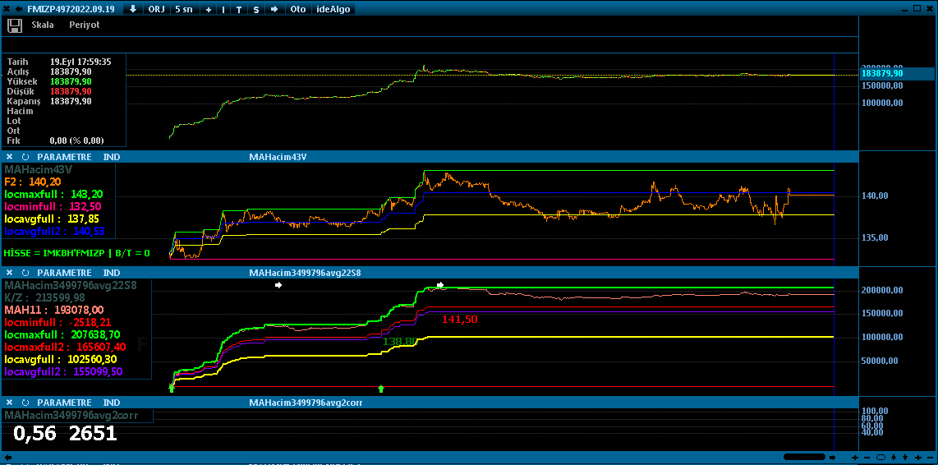Click the locminfull -2518,21 legend entry

pyautogui.click(x=57, y=322)
